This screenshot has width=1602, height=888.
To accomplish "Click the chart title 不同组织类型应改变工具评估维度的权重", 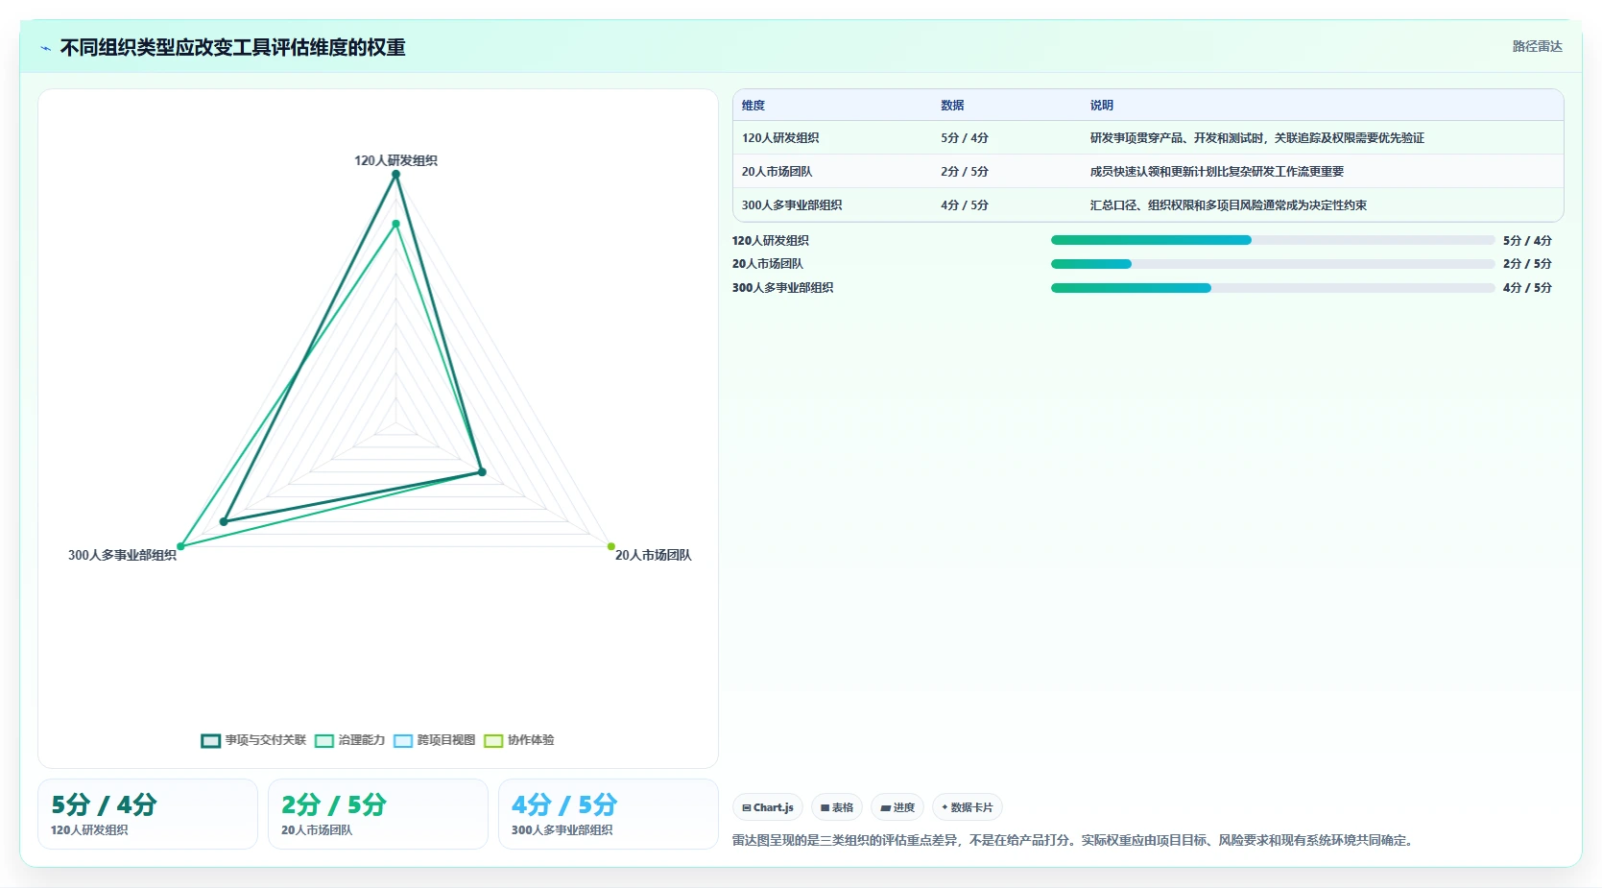I will coord(233,47).
